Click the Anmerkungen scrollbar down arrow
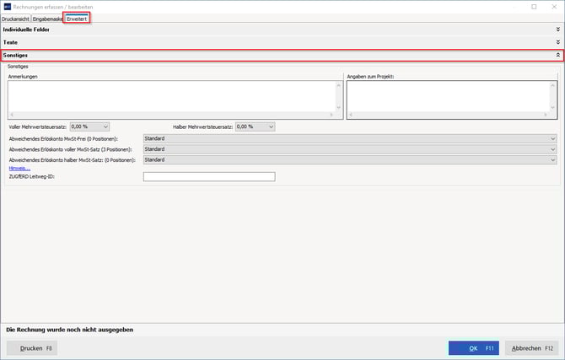This screenshot has width=565, height=360. coord(339,108)
